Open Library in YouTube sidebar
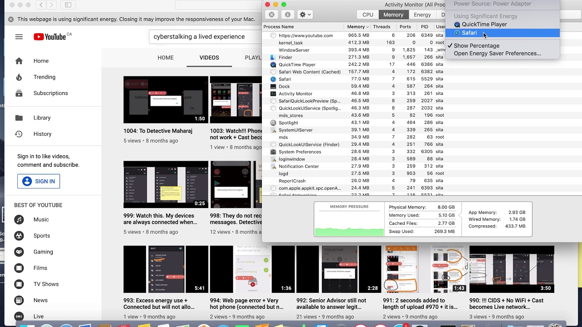This screenshot has height=327, width=582. pos(42,118)
